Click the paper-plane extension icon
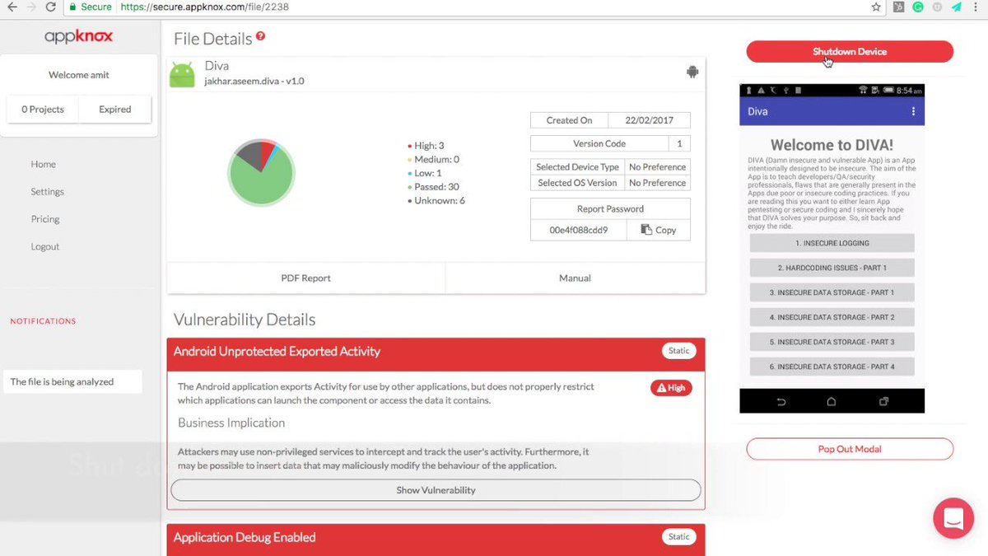The image size is (988, 556). point(957,7)
